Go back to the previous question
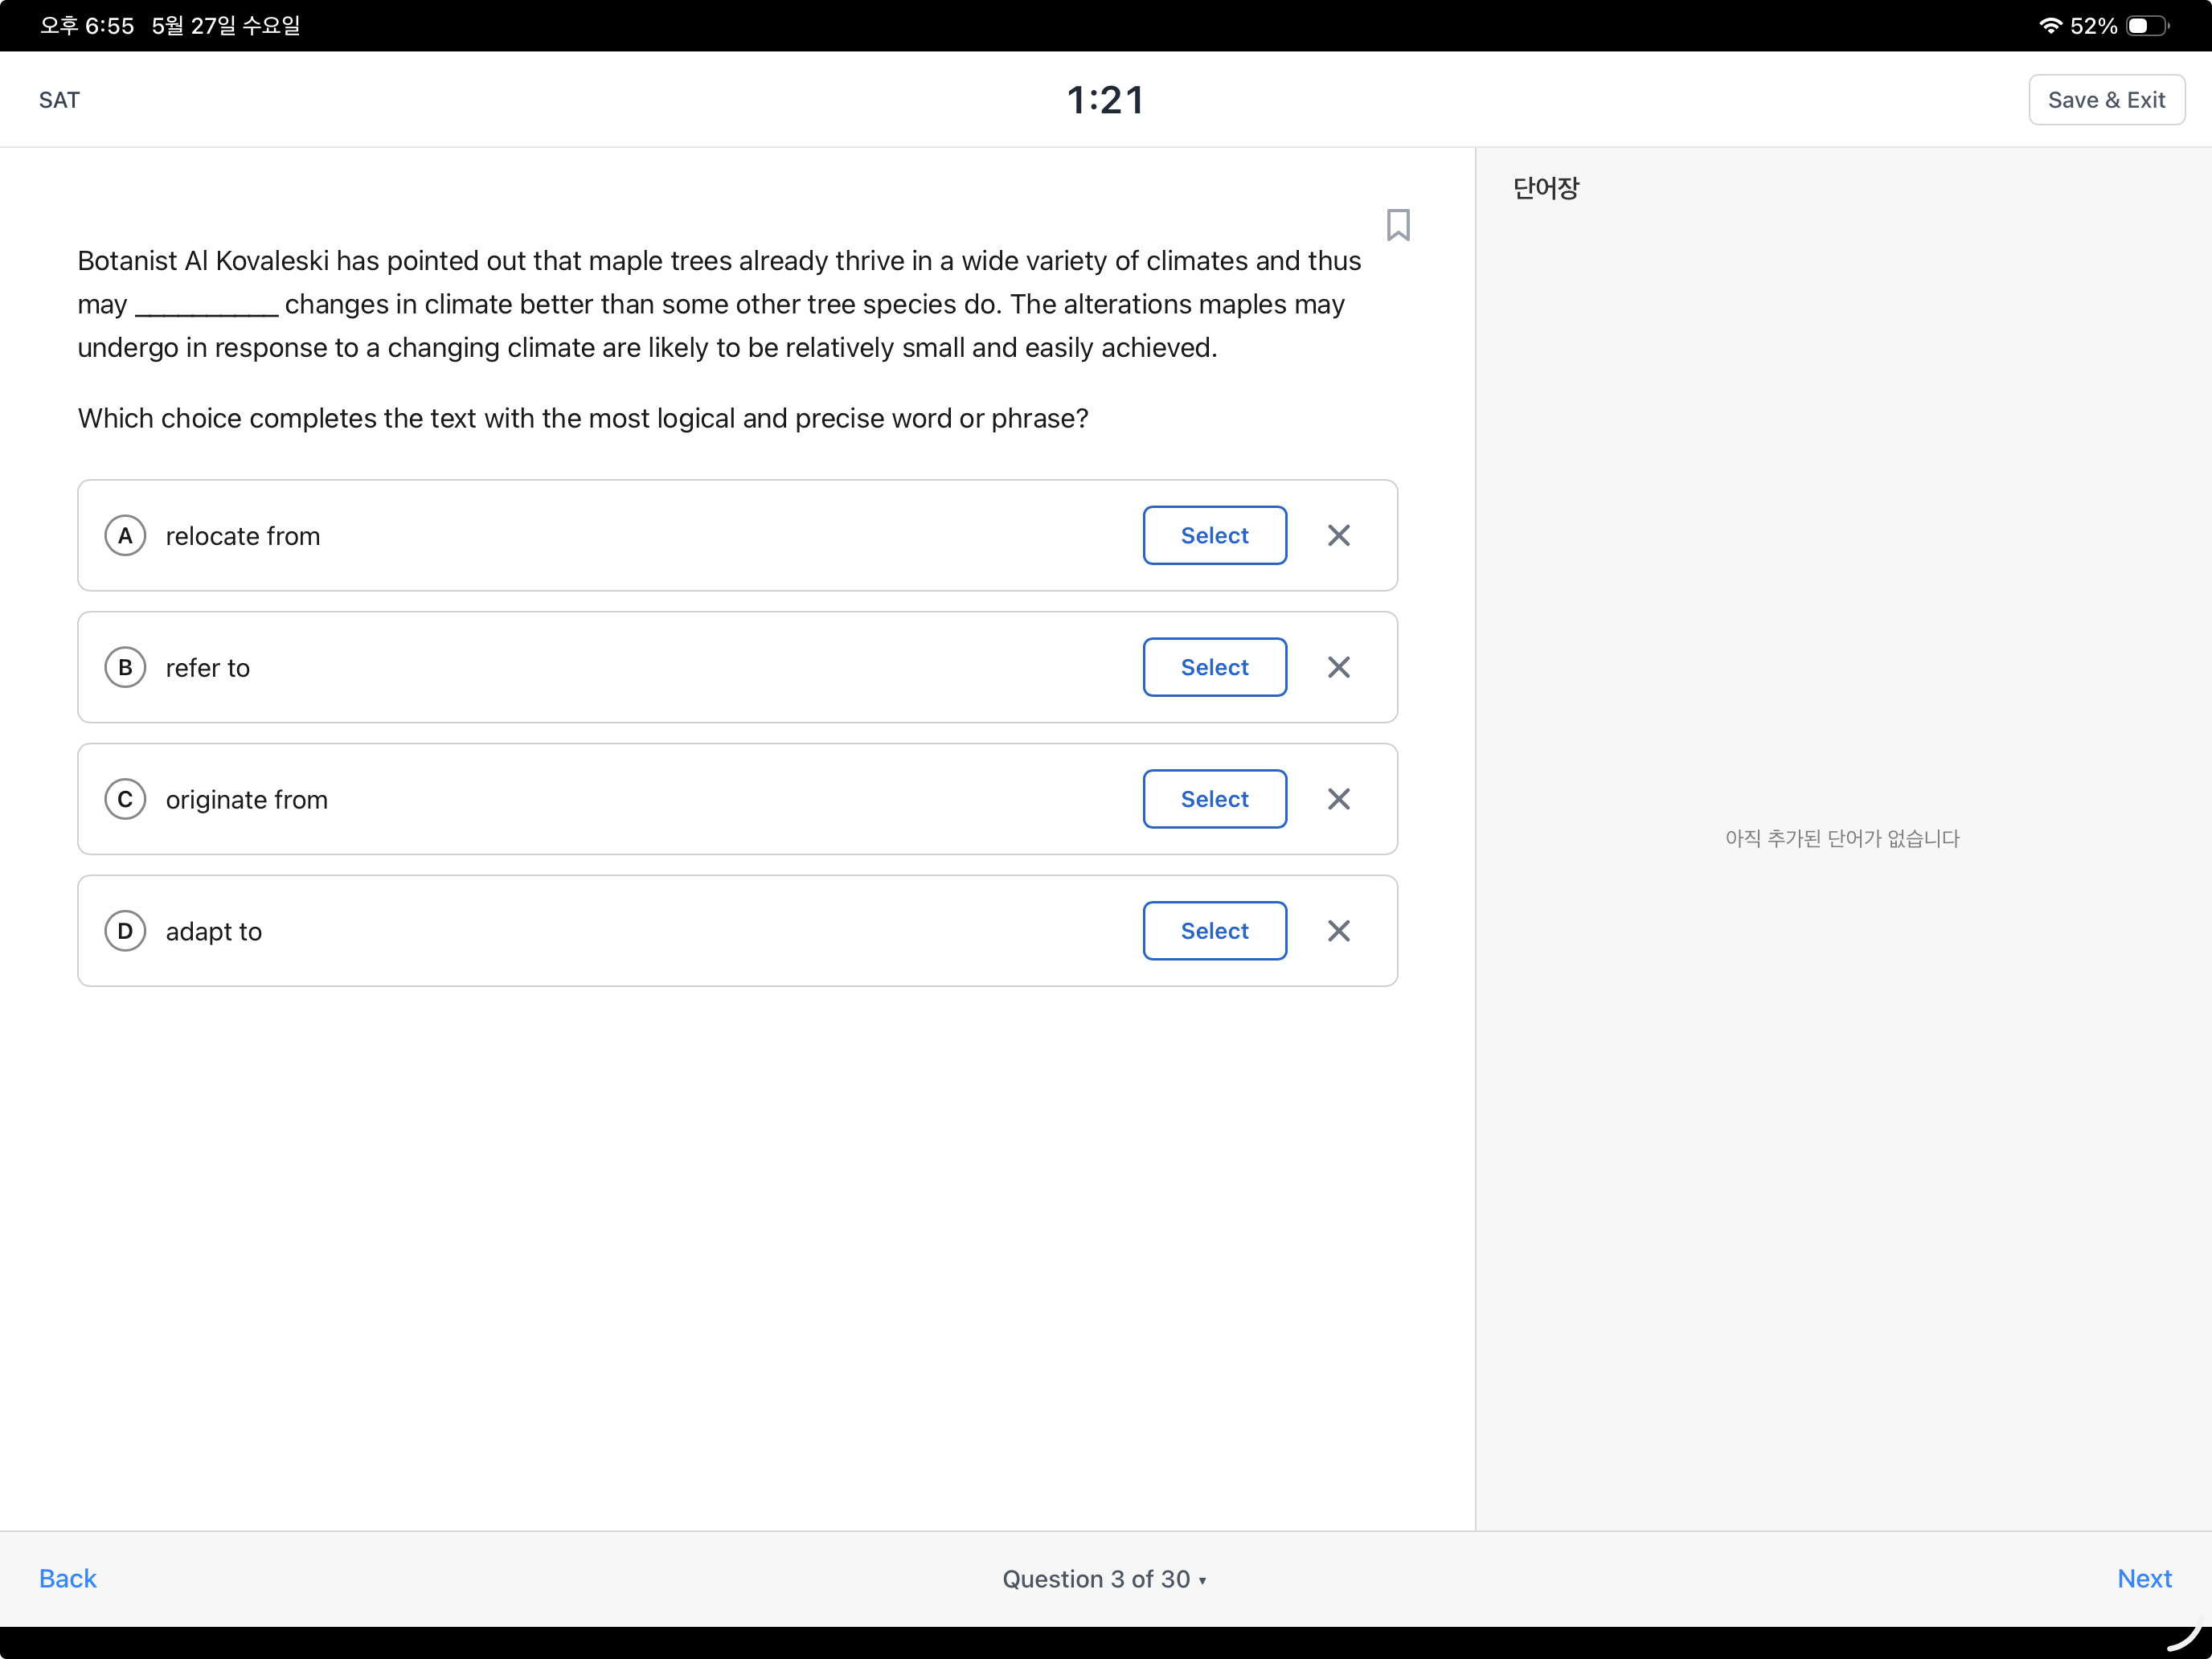The height and width of the screenshot is (1659, 2212). click(68, 1578)
